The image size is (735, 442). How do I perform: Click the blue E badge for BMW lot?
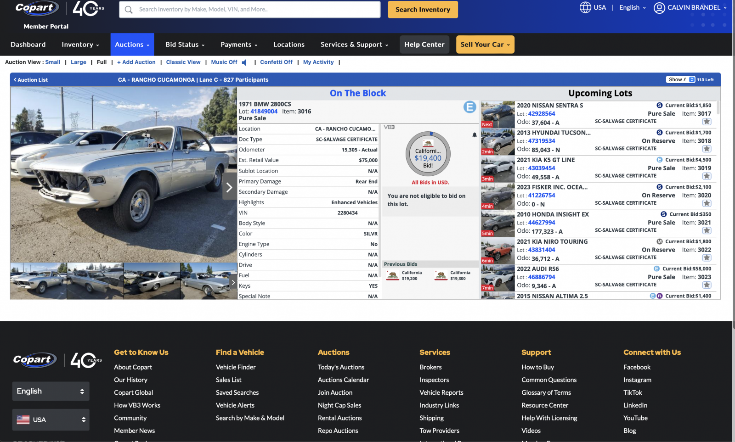[469, 107]
